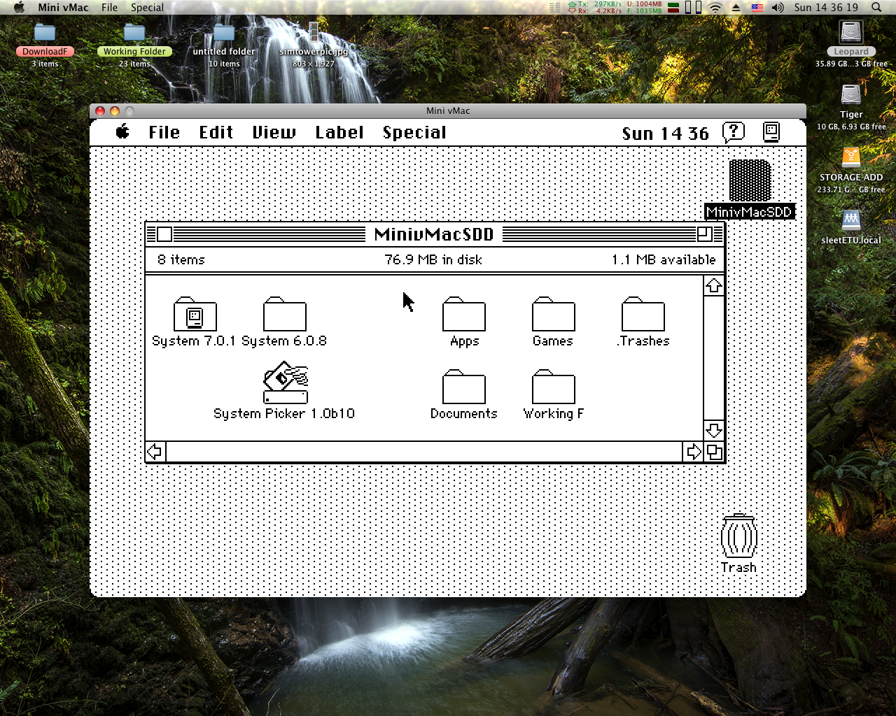896x716 pixels.
Task: Select the untitled folder on desktop
Action: (224, 33)
